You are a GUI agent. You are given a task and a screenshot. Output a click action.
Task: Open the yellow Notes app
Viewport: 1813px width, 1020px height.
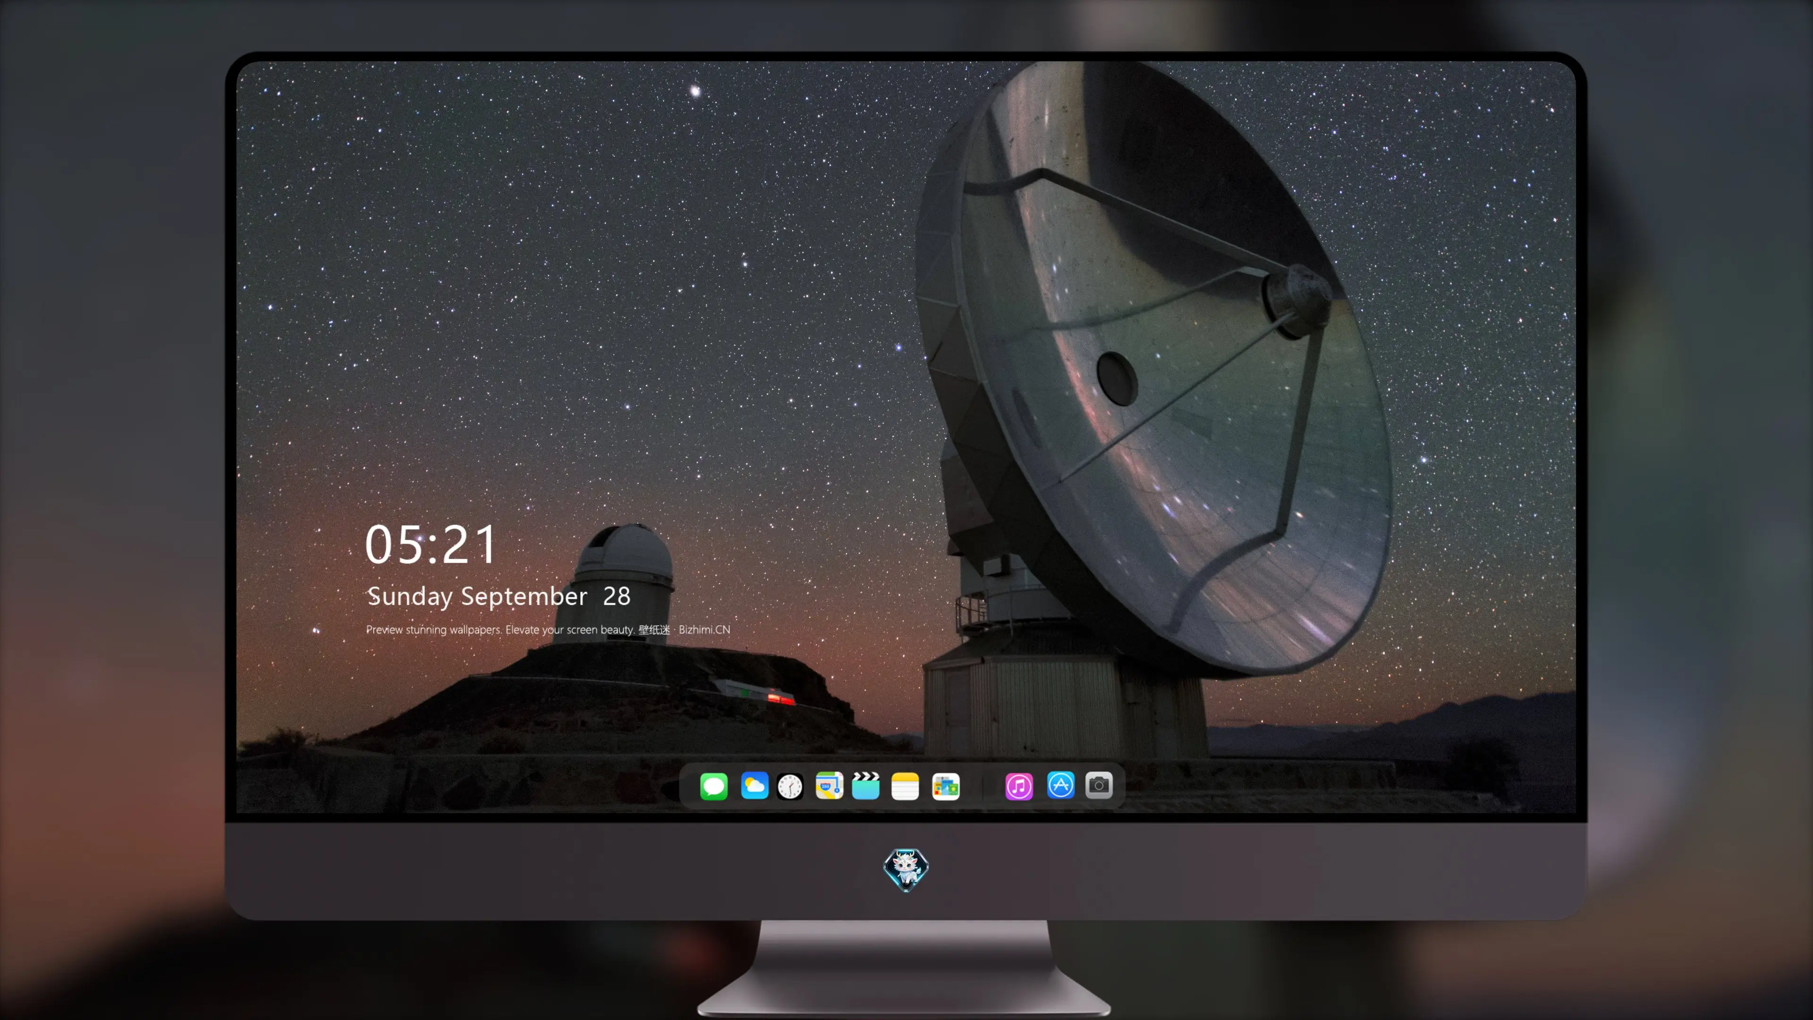click(x=905, y=786)
